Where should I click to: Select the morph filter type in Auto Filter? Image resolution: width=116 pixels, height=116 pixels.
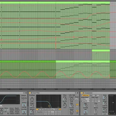[x=48, y=109]
